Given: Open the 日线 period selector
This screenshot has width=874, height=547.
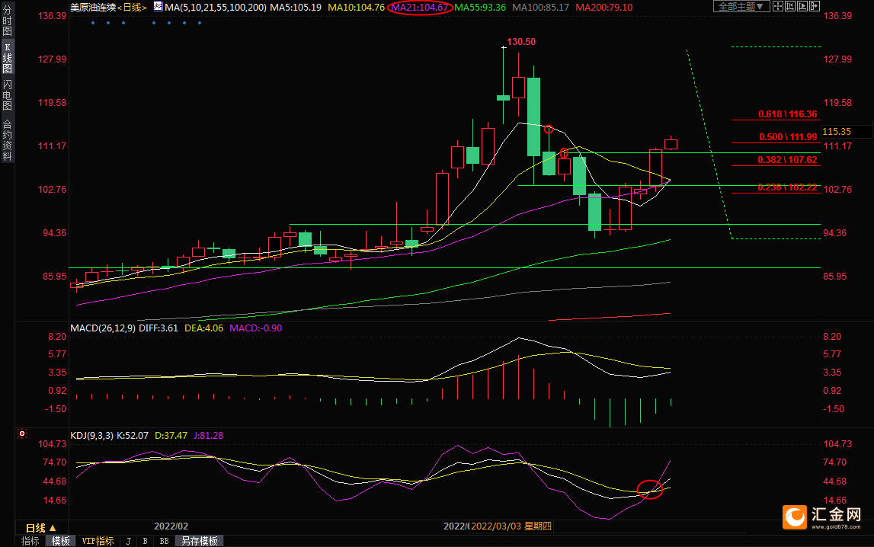Looking at the screenshot, I should (40, 527).
